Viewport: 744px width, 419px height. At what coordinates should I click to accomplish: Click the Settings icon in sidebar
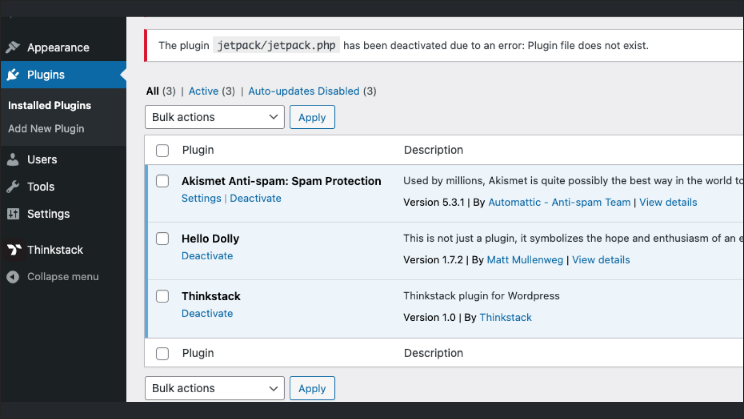[x=13, y=213]
